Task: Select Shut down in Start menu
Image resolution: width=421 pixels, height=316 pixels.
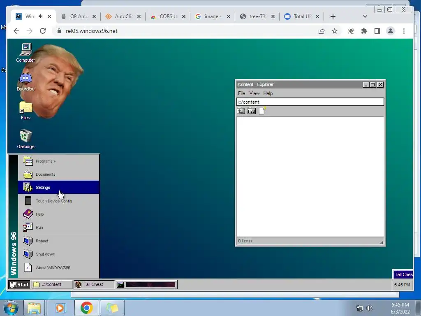Action: [58, 254]
